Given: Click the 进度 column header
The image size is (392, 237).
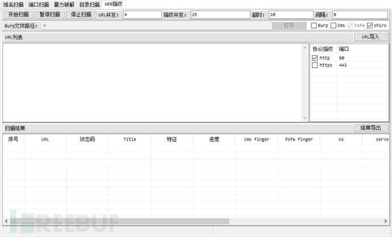Looking at the screenshot, I should (214, 139).
